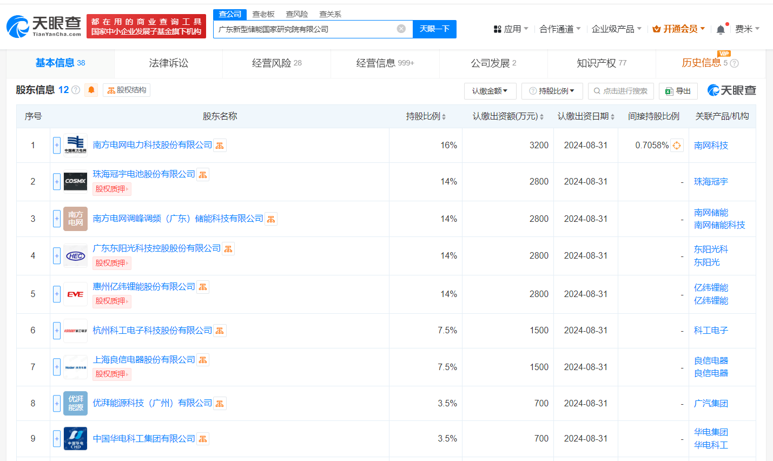Screen dimensions: 773x461
Task: Click the 天眼一下 search button
Action: click(434, 29)
